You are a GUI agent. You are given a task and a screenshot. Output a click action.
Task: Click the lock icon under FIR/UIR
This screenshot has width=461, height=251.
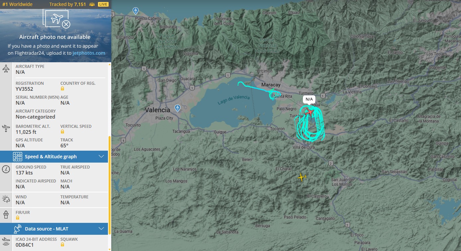pos(18,218)
